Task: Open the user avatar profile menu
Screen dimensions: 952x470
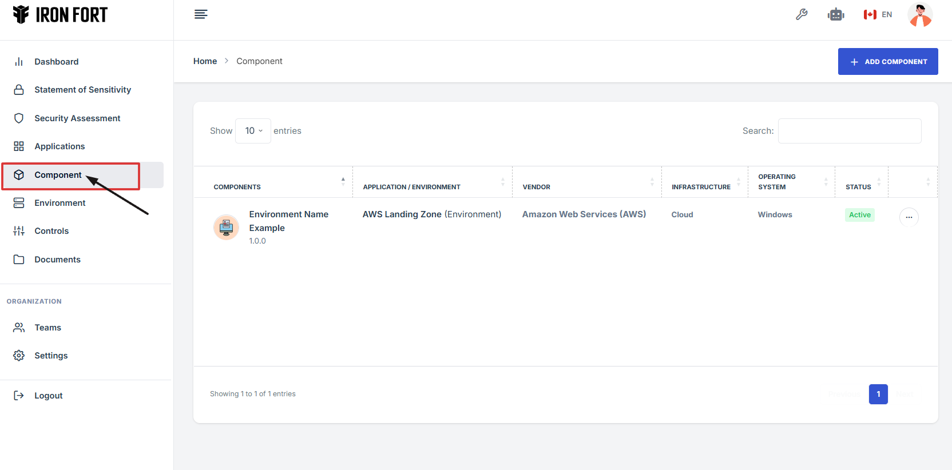Action: click(919, 15)
